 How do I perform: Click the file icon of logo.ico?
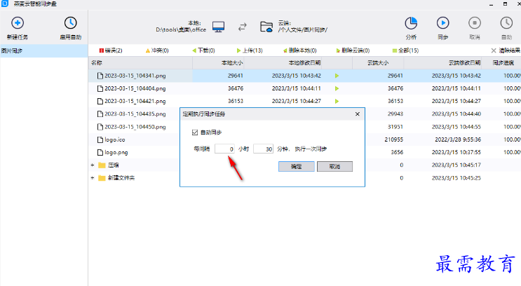100,139
